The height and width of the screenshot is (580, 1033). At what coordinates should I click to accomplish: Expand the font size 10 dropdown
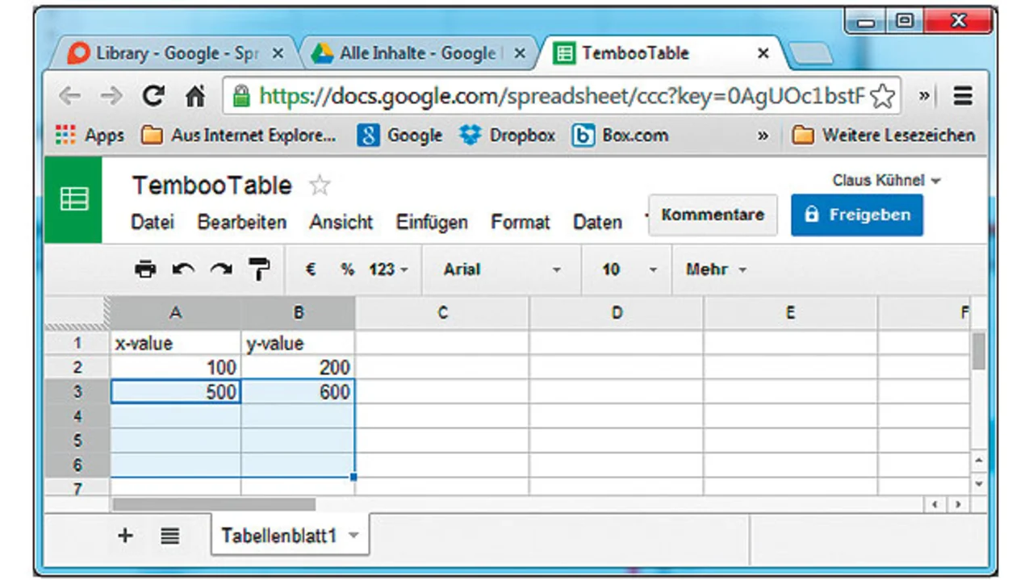coord(629,269)
